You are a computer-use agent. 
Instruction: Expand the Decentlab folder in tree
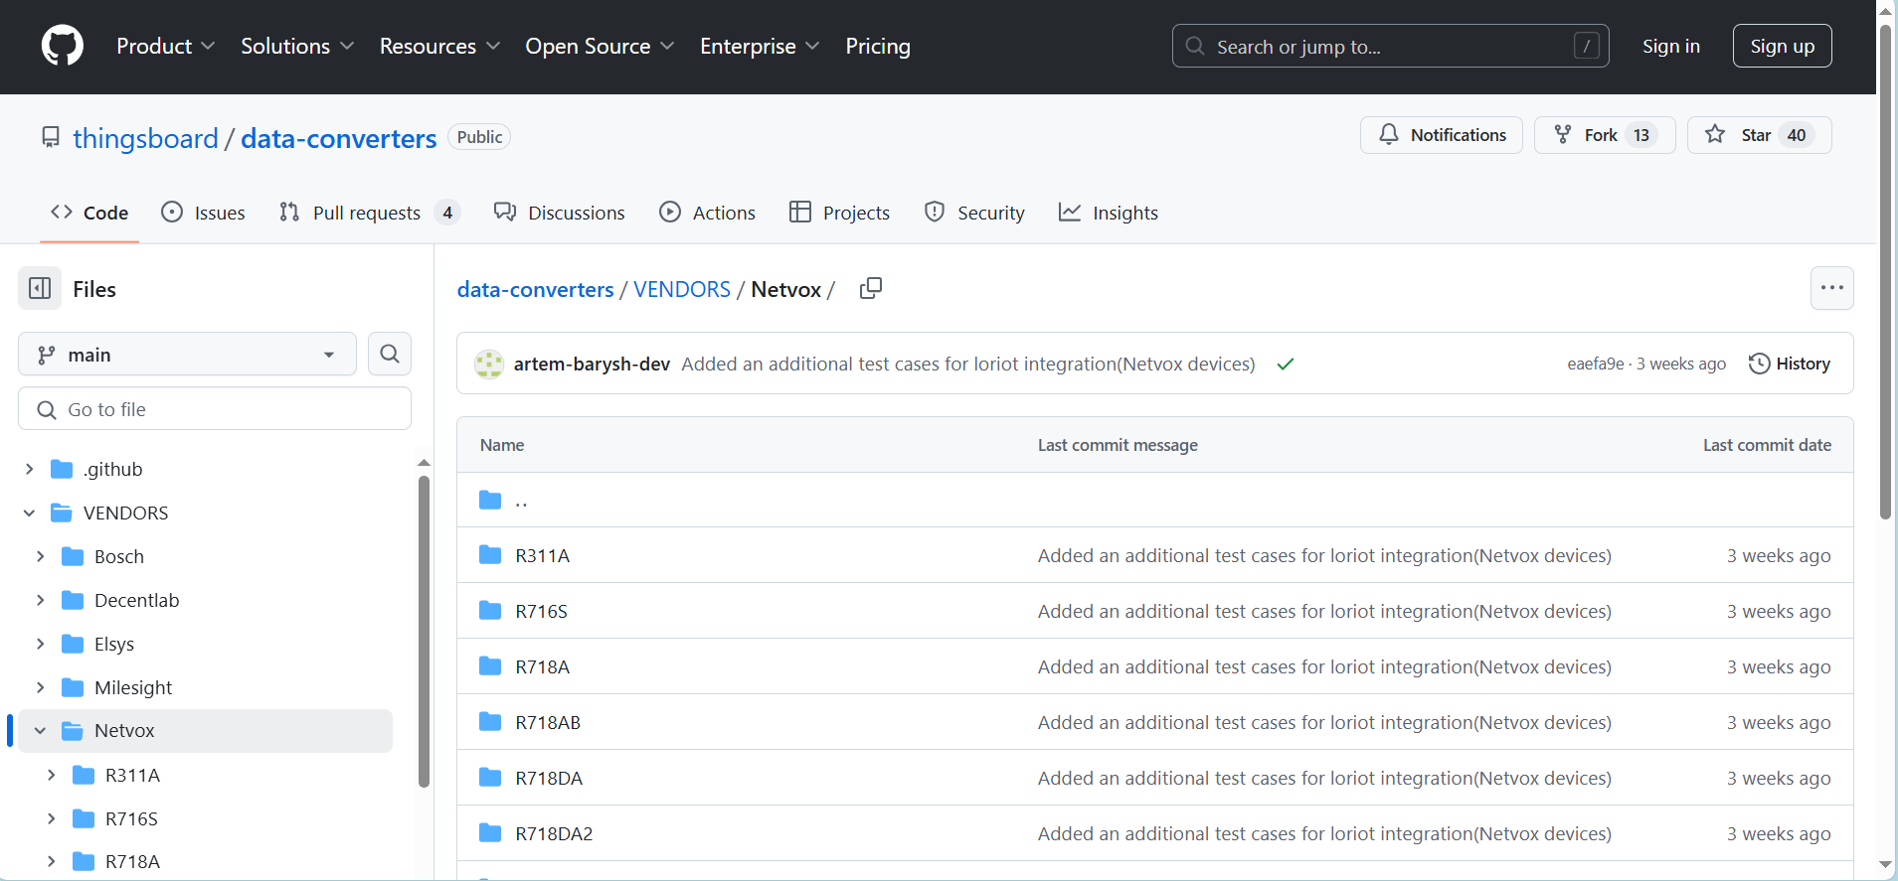[x=41, y=600]
